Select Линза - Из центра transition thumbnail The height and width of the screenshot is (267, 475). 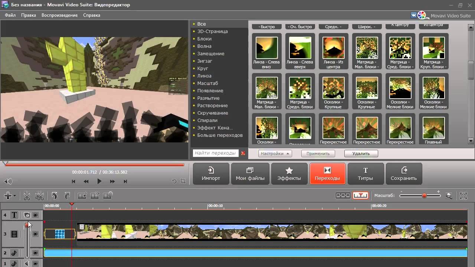(333, 51)
